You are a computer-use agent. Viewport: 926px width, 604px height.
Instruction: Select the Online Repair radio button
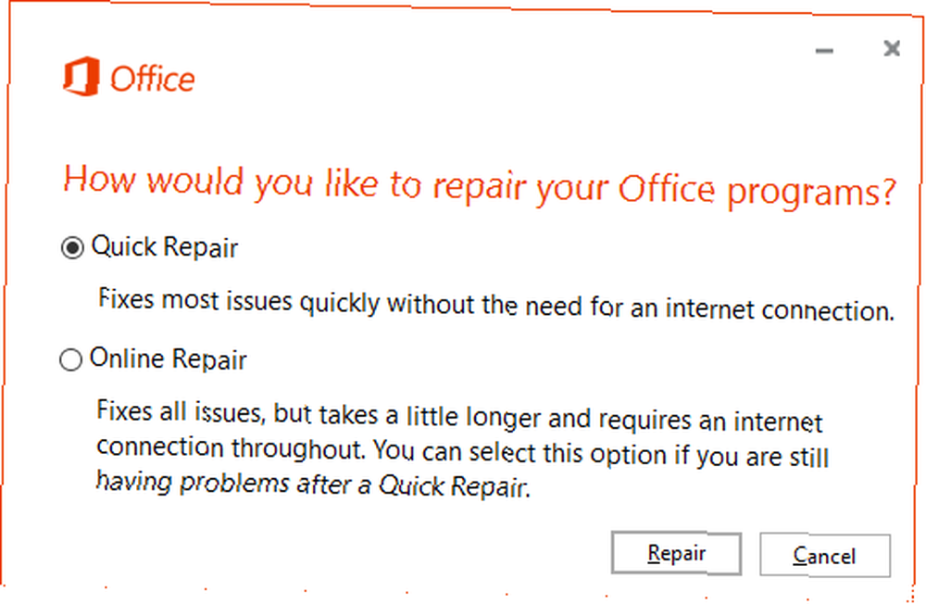point(71,359)
